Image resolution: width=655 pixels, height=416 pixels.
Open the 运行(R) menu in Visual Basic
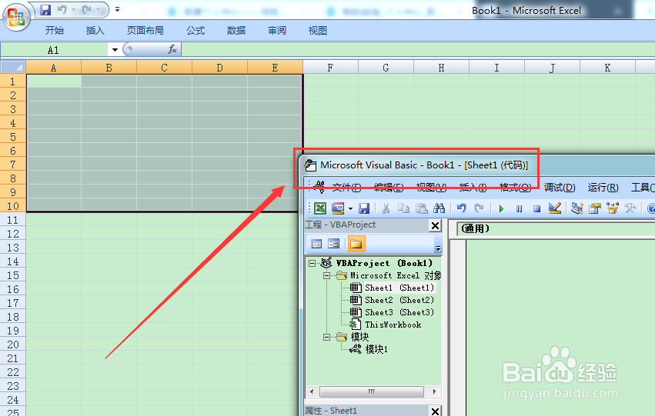pos(603,188)
